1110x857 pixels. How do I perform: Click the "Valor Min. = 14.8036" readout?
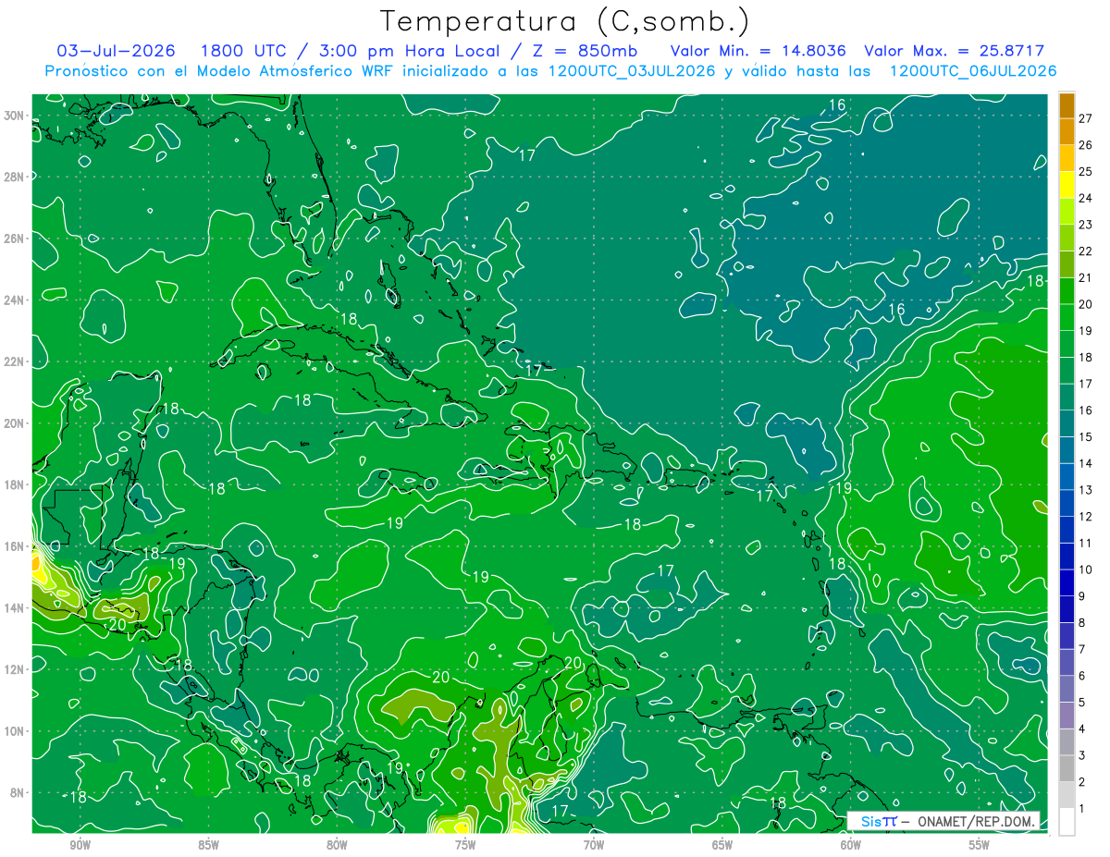click(757, 51)
